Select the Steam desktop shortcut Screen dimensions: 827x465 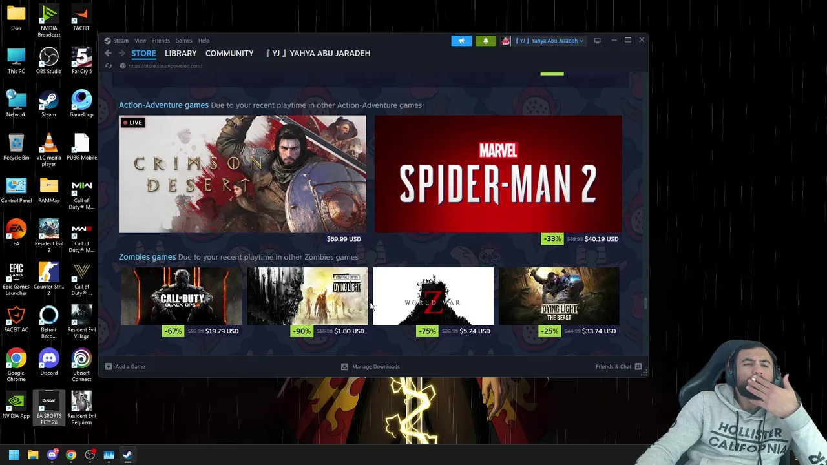(49, 104)
